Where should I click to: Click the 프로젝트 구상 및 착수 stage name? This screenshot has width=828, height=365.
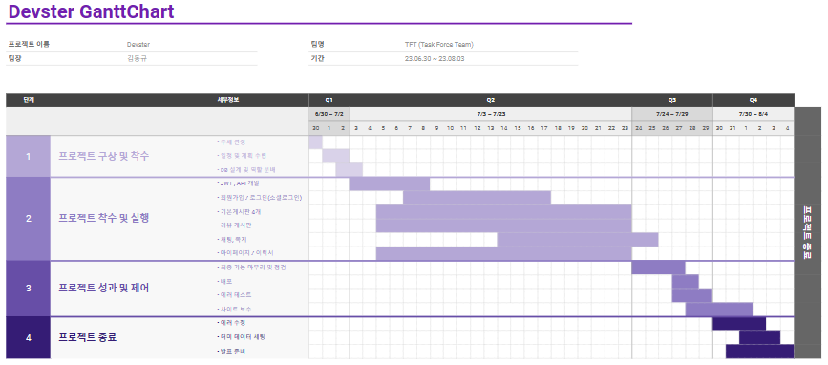click(103, 156)
